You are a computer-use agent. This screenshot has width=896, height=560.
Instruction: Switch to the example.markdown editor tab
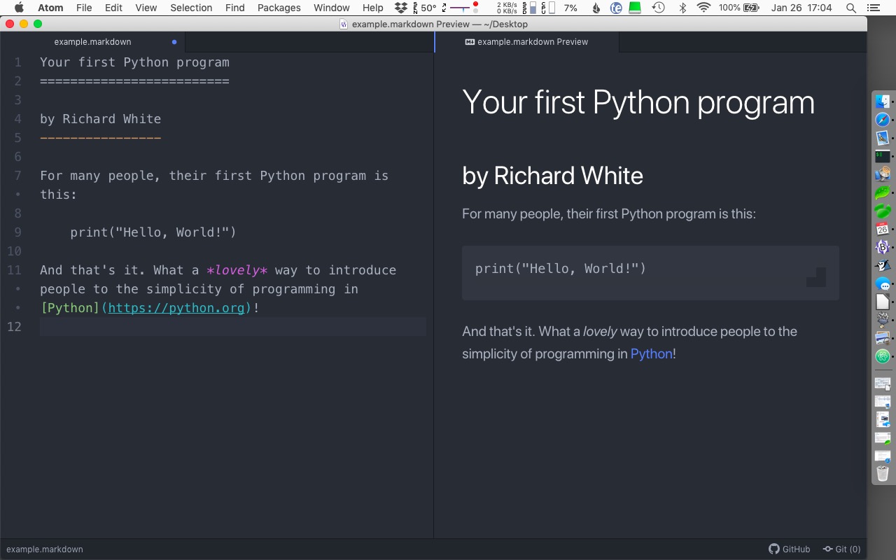point(92,42)
